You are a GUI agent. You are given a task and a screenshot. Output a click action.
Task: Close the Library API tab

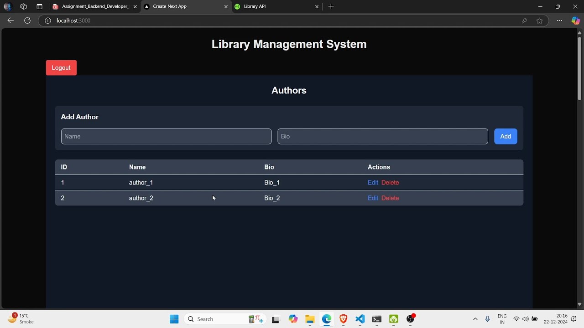(317, 7)
